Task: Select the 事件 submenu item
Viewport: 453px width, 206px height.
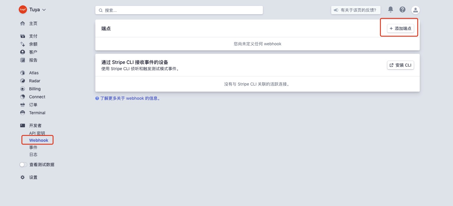Action: 33,147
